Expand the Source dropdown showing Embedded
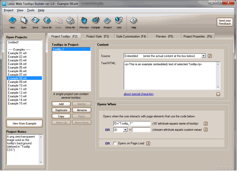Viewport: 237px width, 171px height. (x=203, y=56)
